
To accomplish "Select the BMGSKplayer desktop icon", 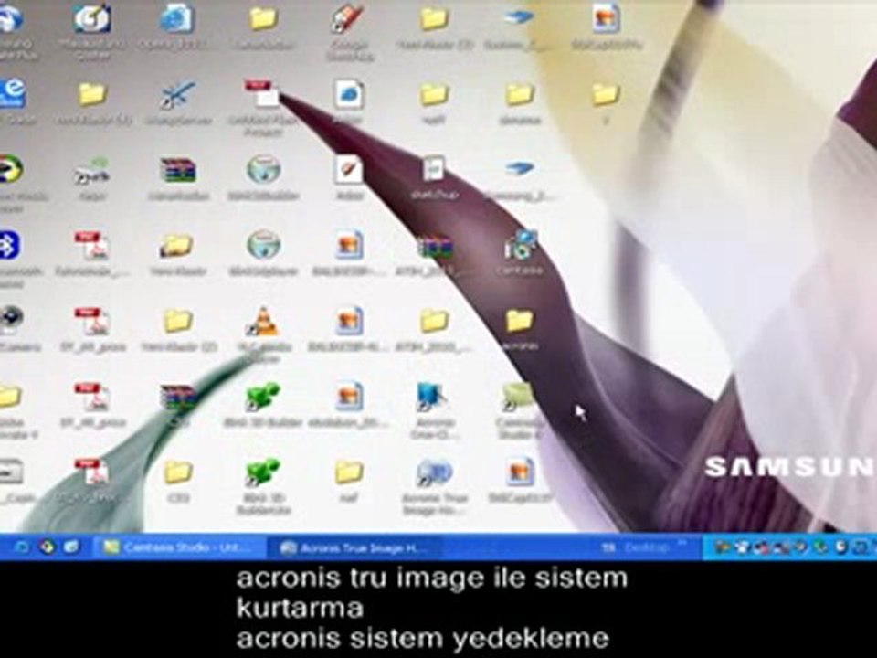I will [x=263, y=245].
